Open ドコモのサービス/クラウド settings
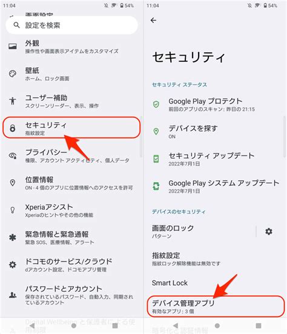This screenshot has height=334, width=287. pyautogui.click(x=71, y=265)
